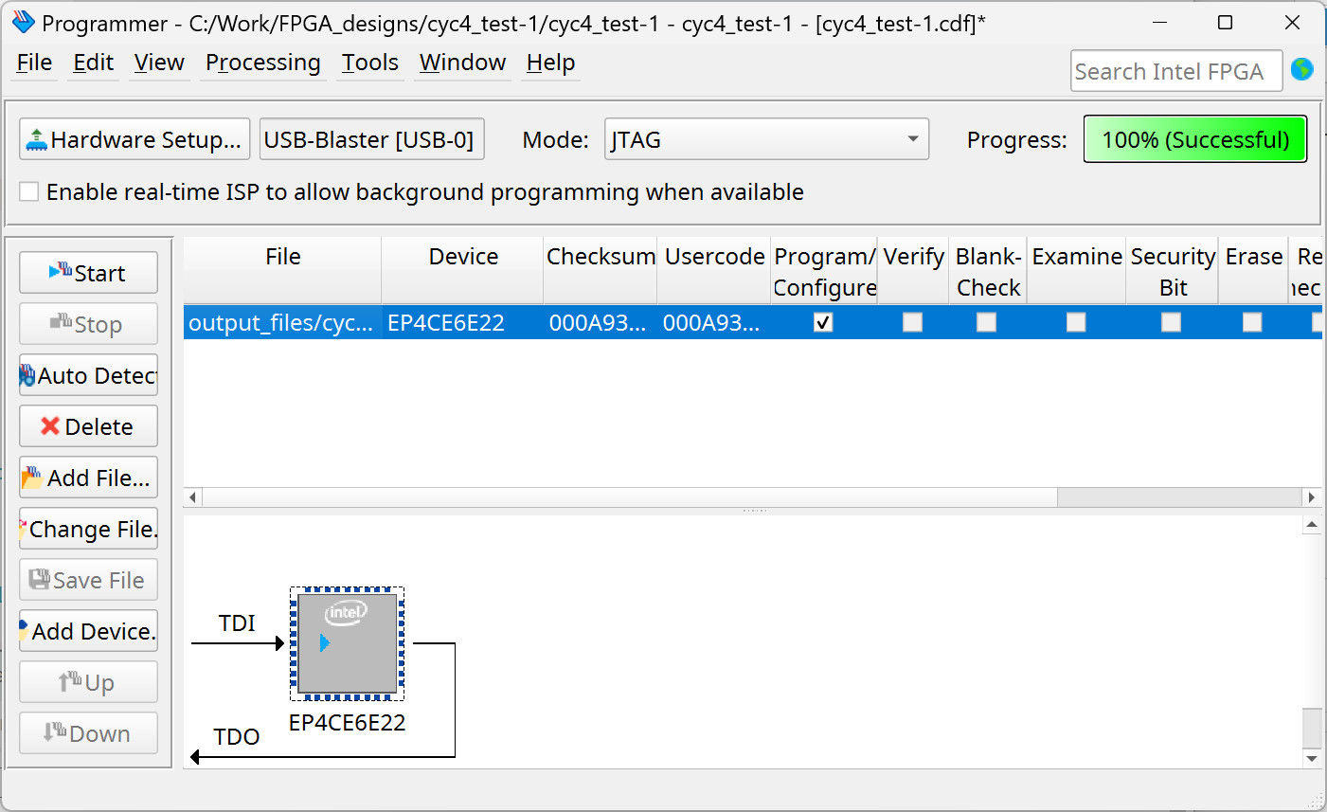
Task: Enable real-time ISP checkbox
Action: point(29,191)
